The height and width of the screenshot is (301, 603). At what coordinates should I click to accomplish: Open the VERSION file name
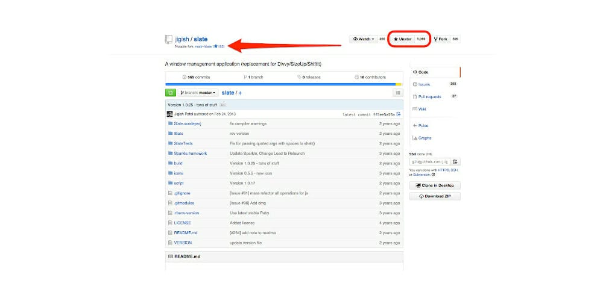183,243
